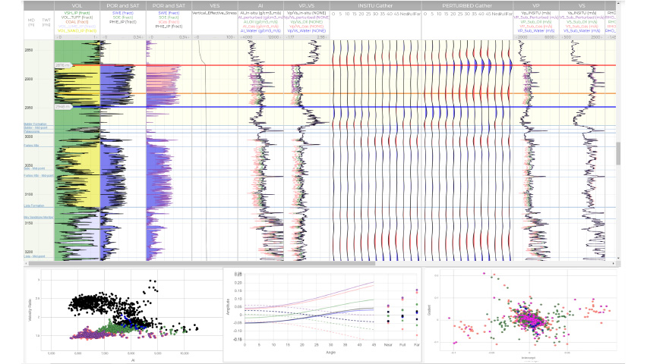The image size is (647, 364).
Task: Select the AI track header
Action: click(x=260, y=6)
